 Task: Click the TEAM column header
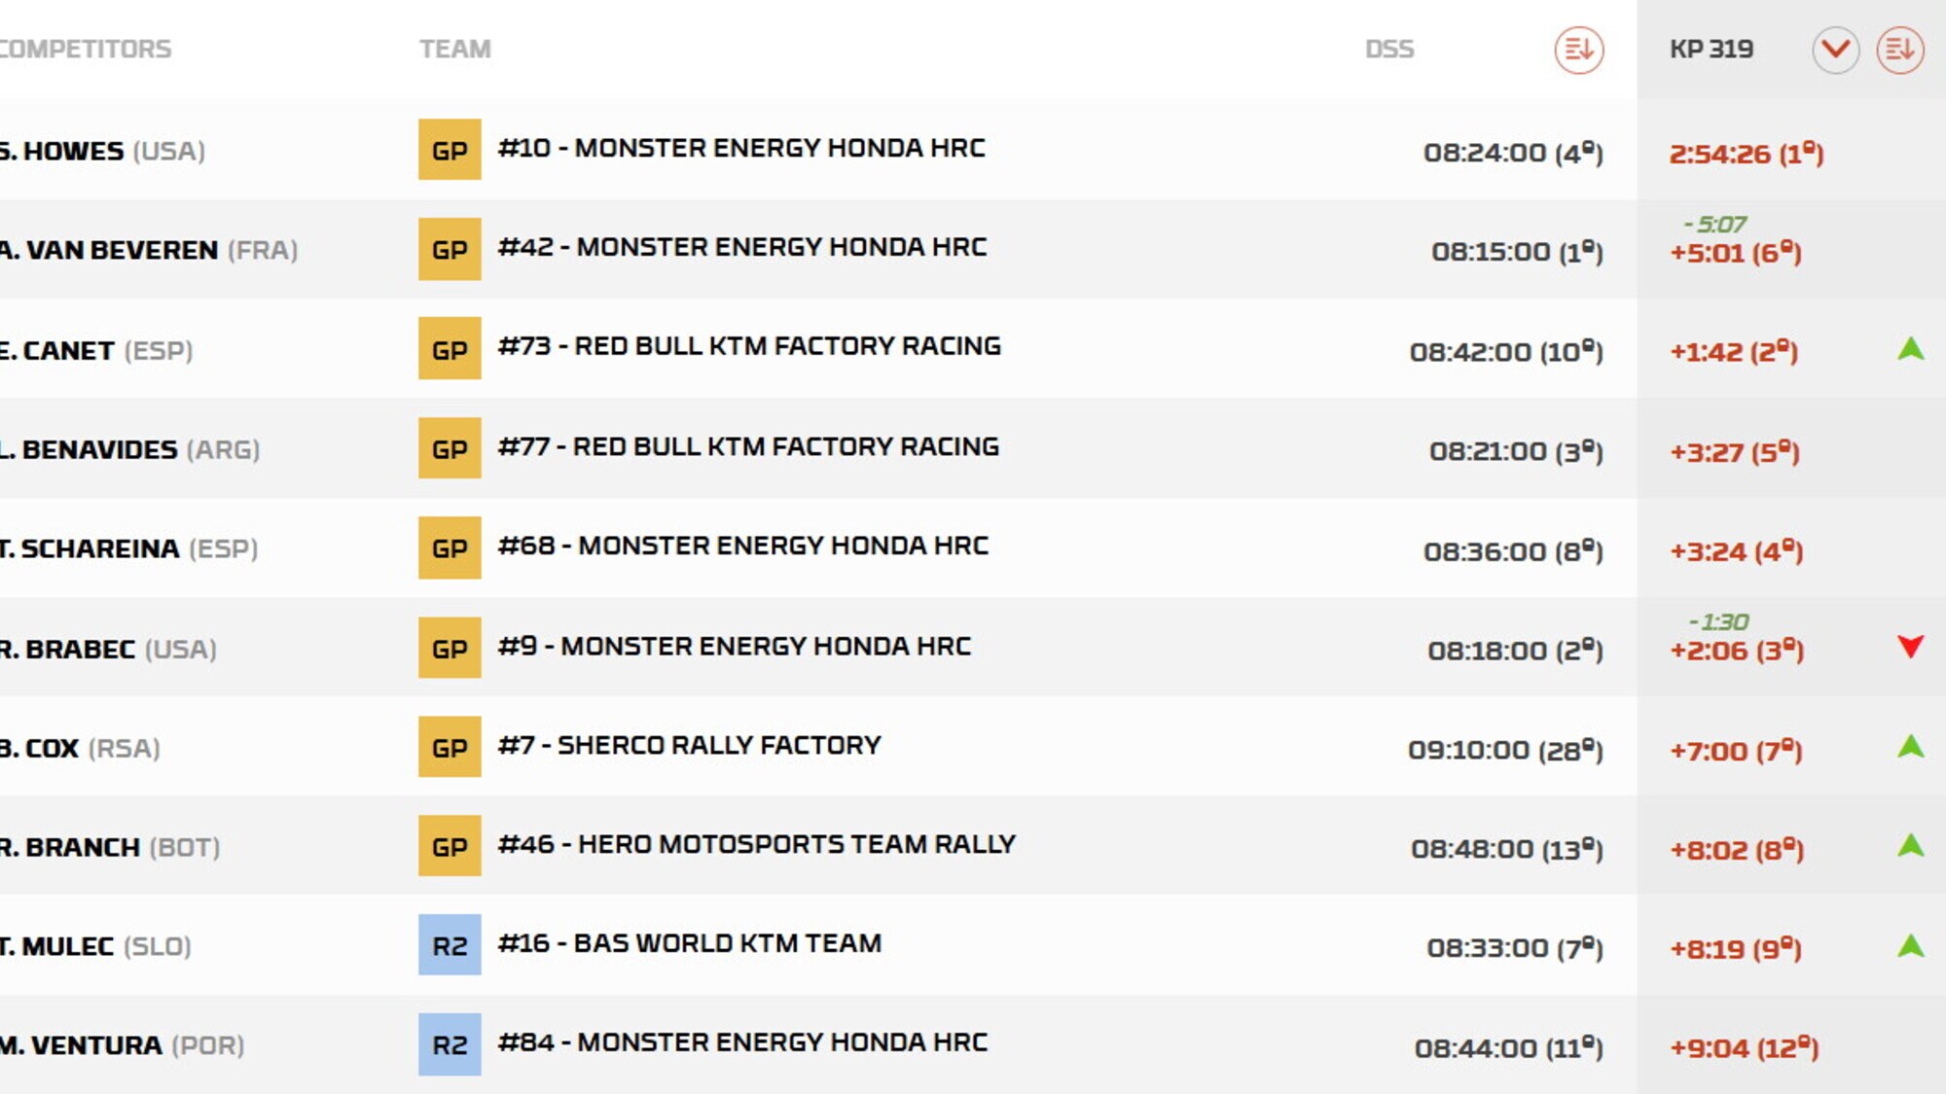[454, 49]
